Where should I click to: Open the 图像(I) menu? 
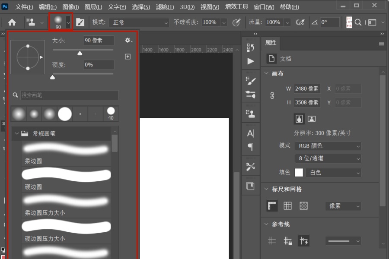pyautogui.click(x=70, y=7)
